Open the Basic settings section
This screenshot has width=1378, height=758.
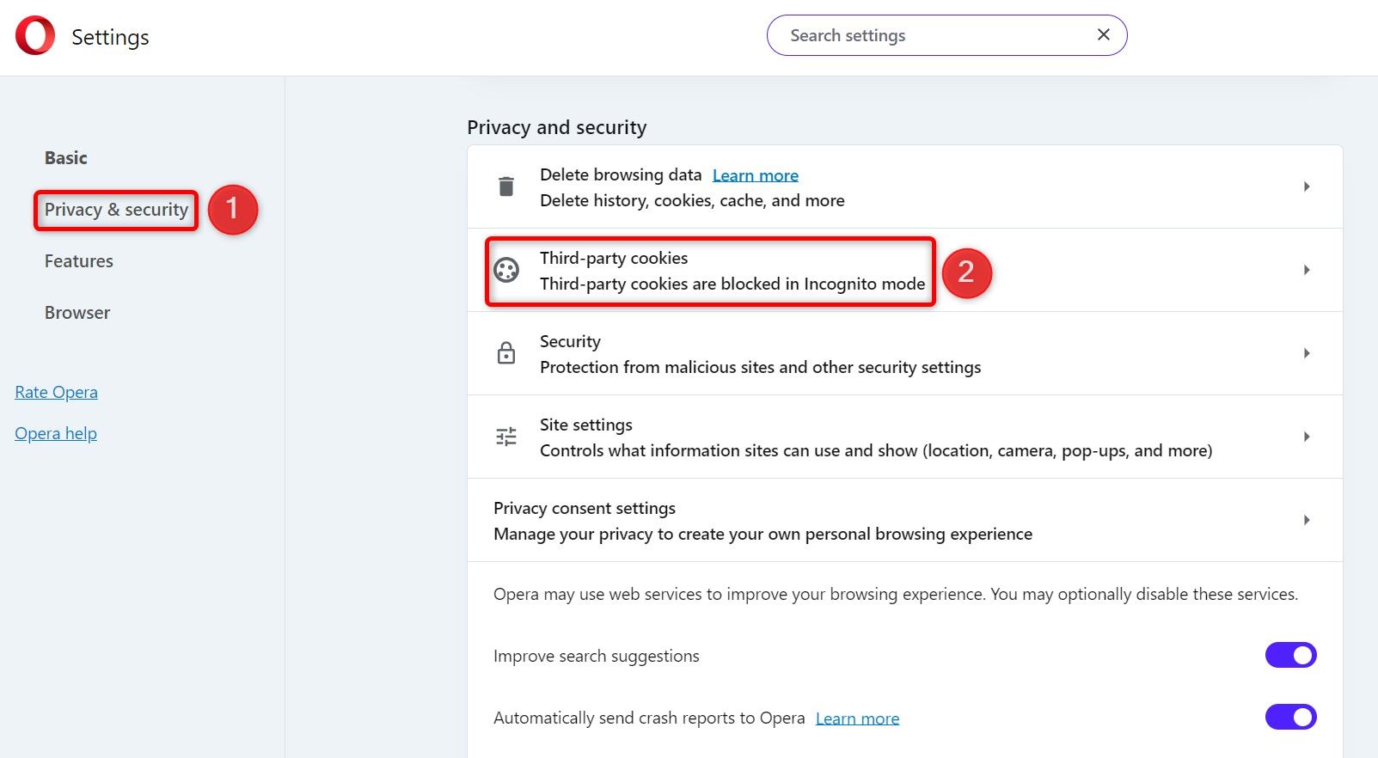[x=66, y=158]
